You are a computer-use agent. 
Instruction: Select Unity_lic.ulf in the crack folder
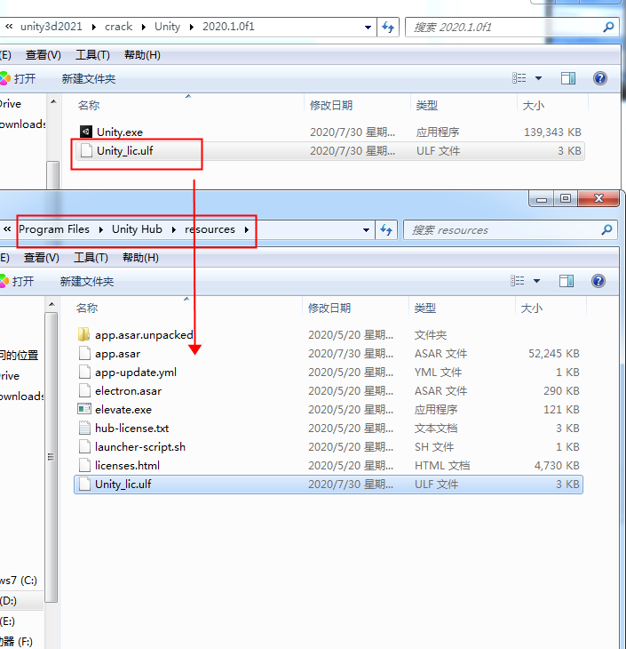coord(125,151)
